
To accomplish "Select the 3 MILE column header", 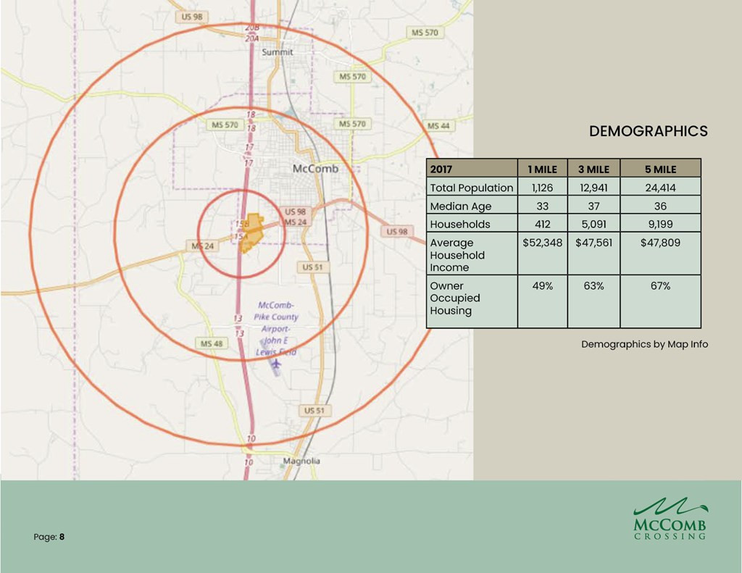I will click(x=593, y=169).
